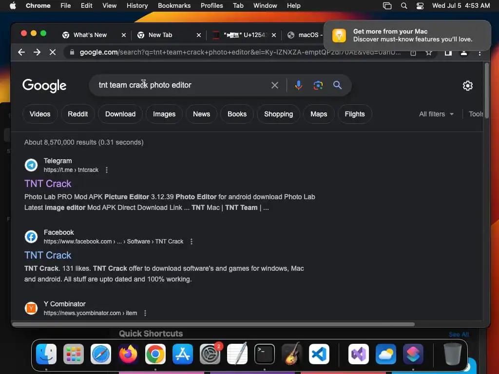Filter results by Shopping
Viewport: 499px width, 374px height.
[278, 114]
